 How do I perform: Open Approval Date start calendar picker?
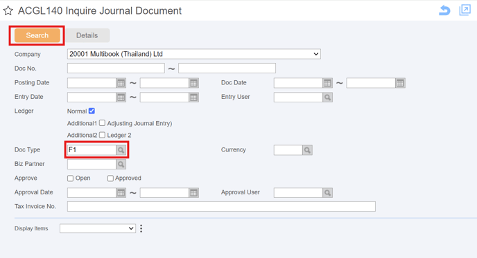[121, 192]
